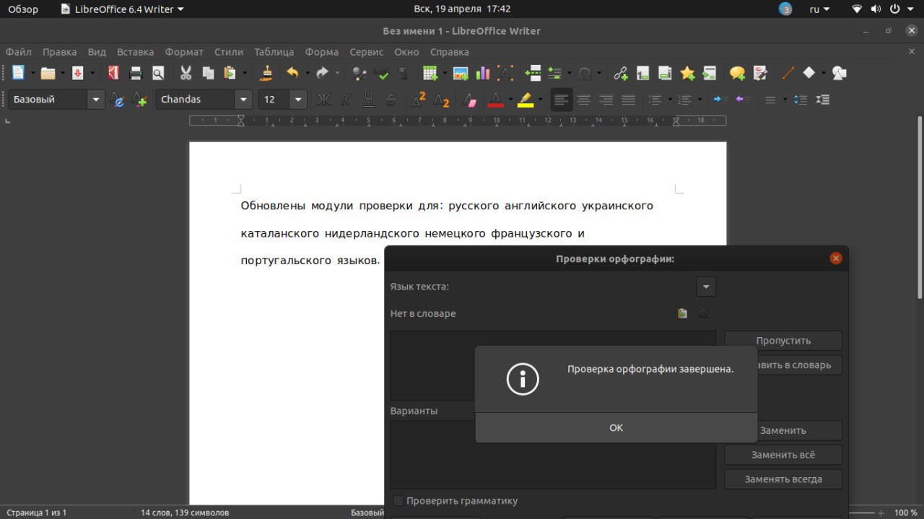This screenshot has width=924, height=519.
Task: Toggle bold Ж formatting
Action: [324, 100]
